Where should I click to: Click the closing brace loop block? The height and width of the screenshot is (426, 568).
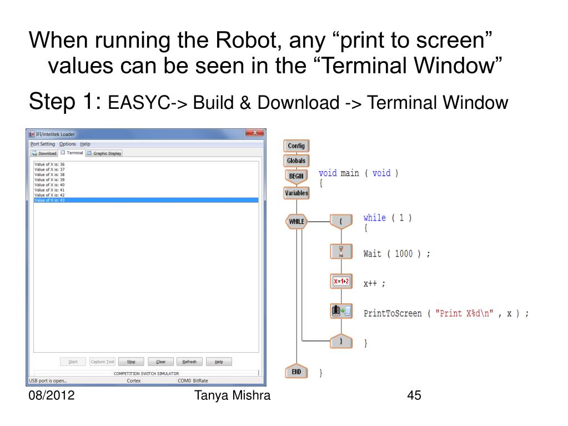tap(341, 341)
